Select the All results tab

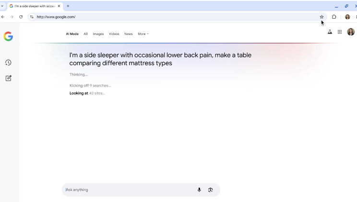pos(85,34)
